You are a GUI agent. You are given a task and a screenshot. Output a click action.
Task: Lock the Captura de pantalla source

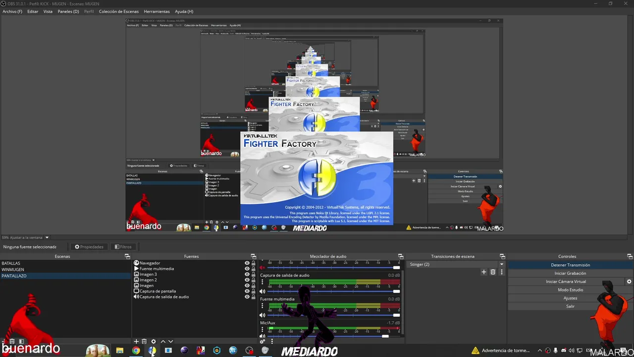pos(254,291)
